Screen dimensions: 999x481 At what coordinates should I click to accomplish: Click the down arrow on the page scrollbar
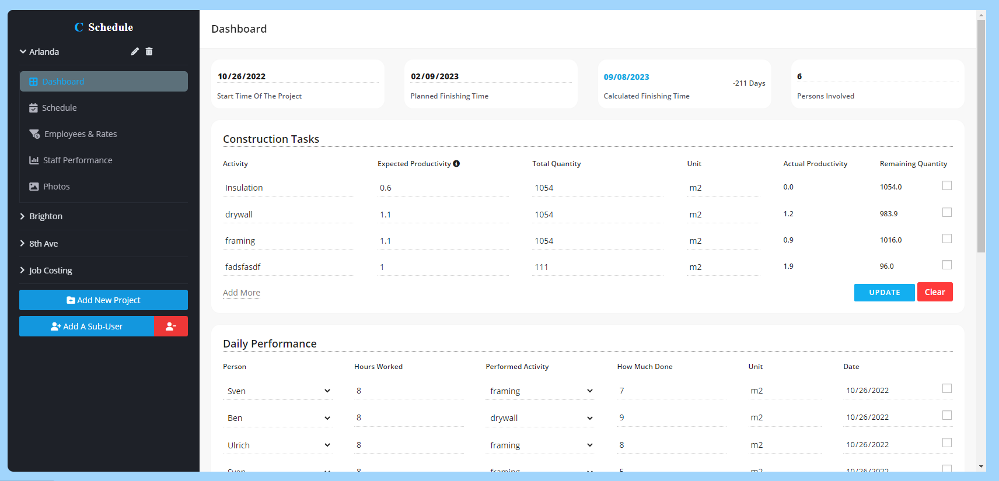pos(981,466)
